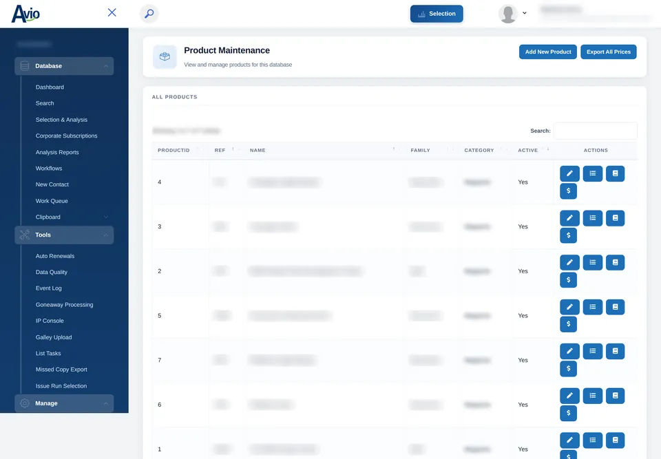The image size is (661, 459).
Task: Edit product 1 with the pencil icon
Action: click(569, 440)
